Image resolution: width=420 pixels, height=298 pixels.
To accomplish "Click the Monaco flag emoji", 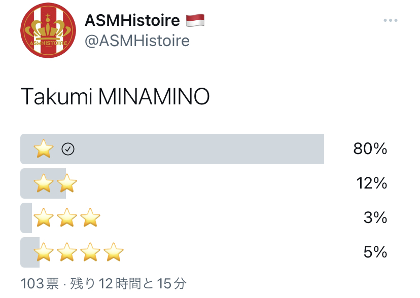I will tap(195, 21).
